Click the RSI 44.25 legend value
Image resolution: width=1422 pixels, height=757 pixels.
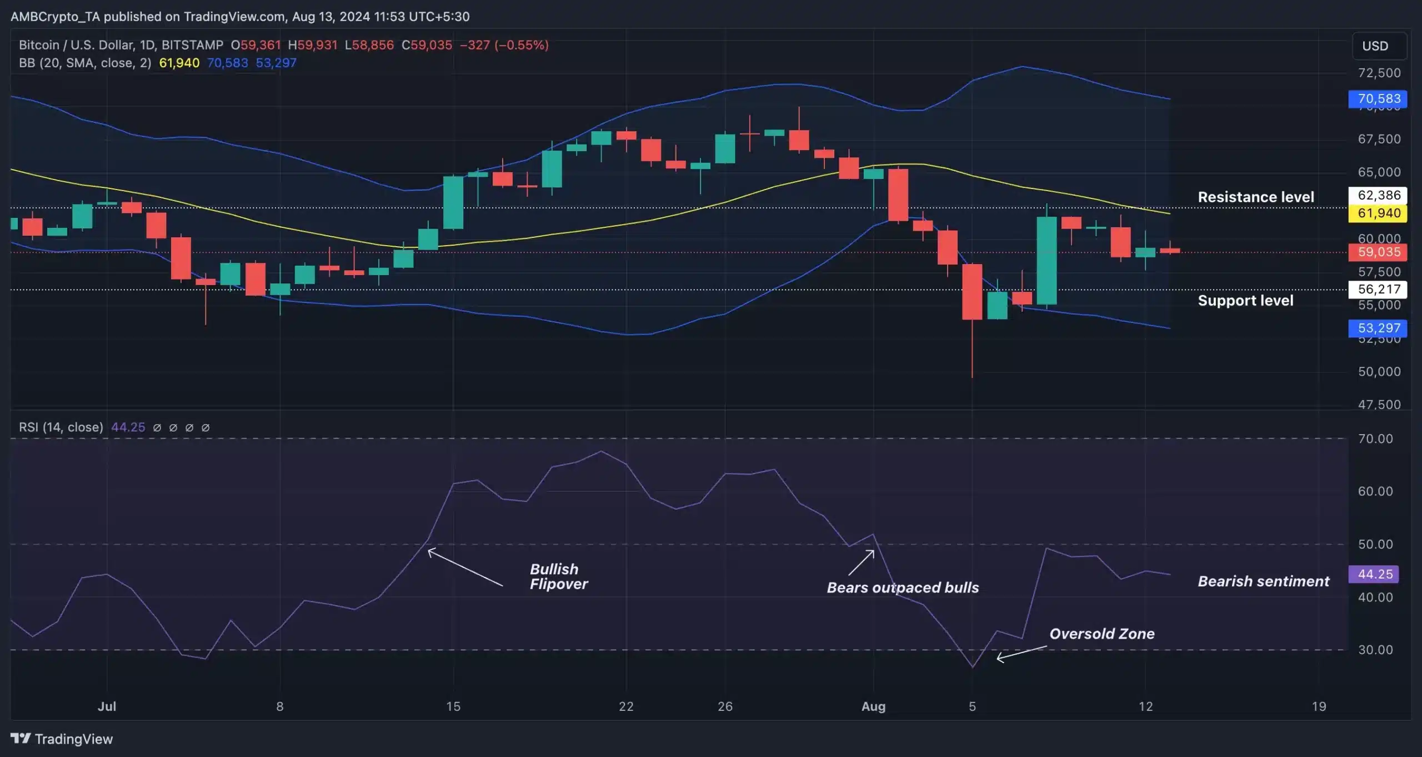[128, 427]
